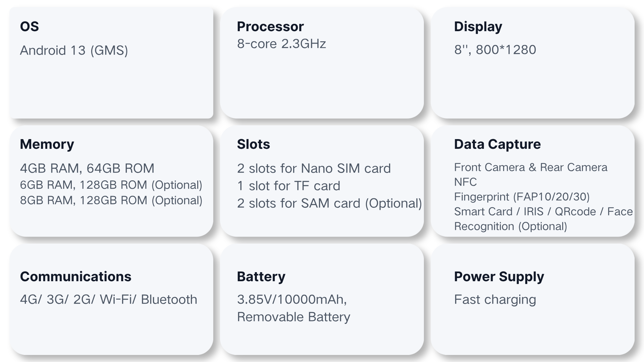Select the Fast charging text
The width and height of the screenshot is (644, 362).
click(495, 300)
